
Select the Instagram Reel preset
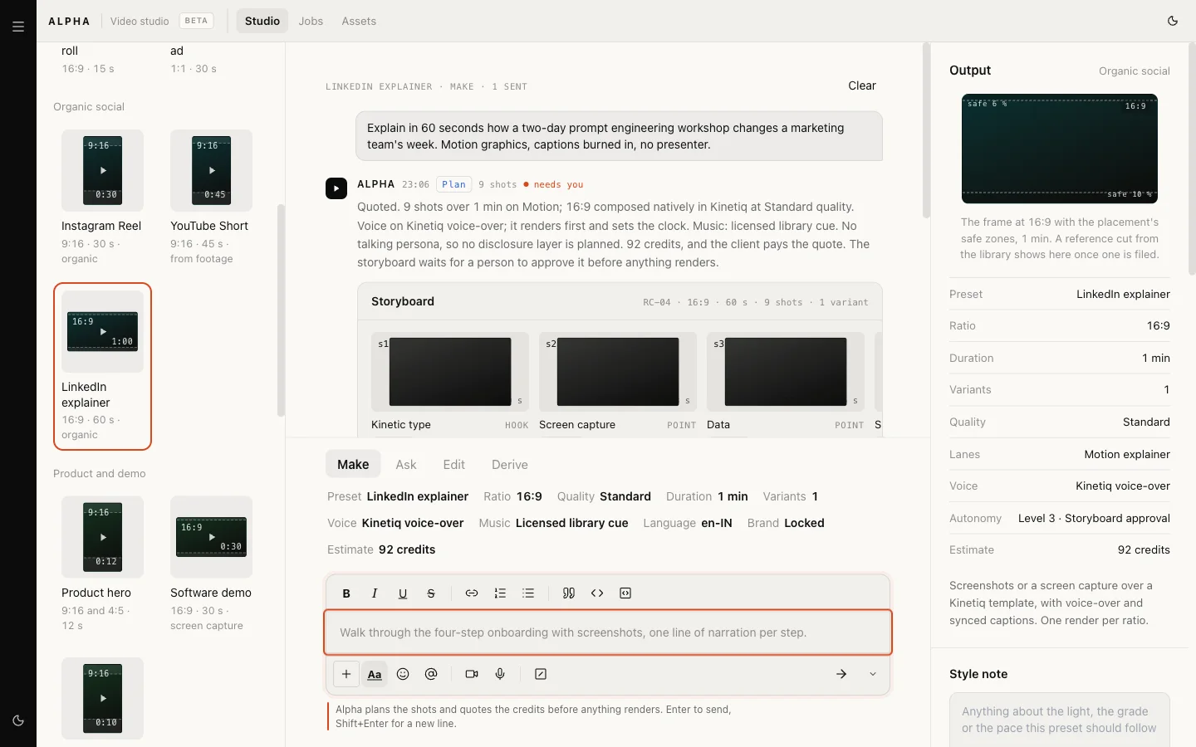pos(102,198)
